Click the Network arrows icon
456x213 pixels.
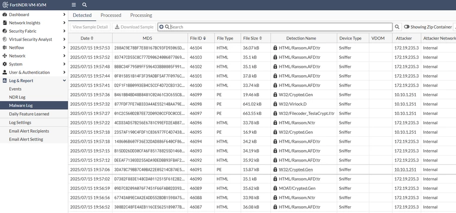[x=4, y=55]
